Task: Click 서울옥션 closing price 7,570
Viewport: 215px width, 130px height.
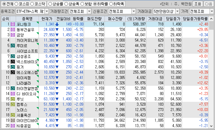Action: point(176,115)
